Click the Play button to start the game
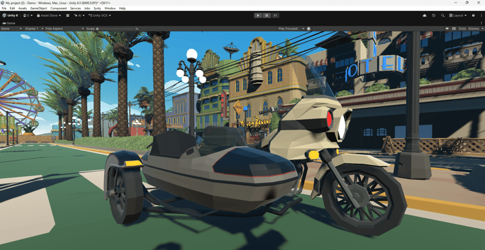 [x=257, y=16]
